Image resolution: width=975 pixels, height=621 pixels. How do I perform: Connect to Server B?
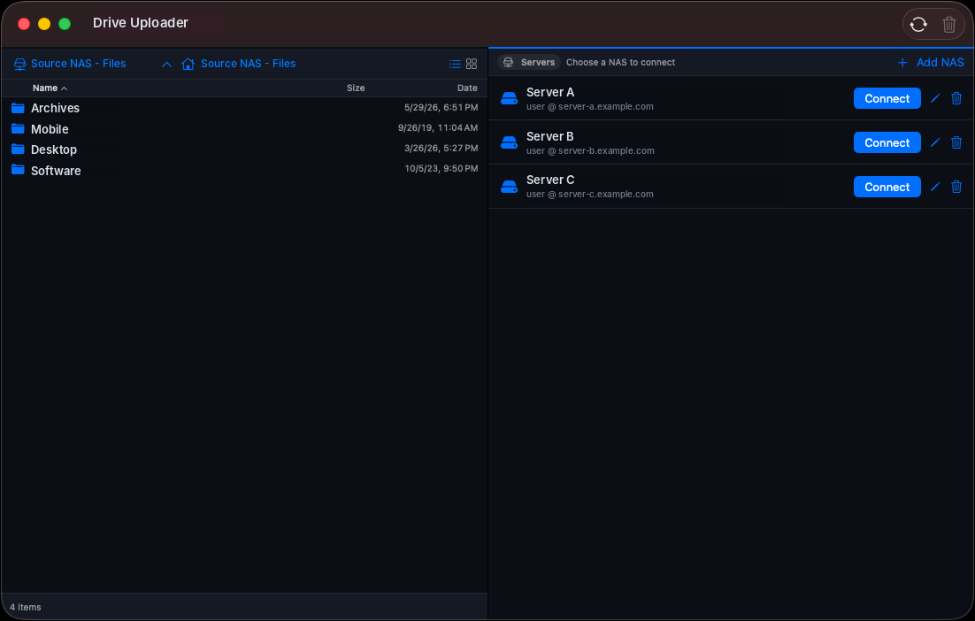coord(887,142)
